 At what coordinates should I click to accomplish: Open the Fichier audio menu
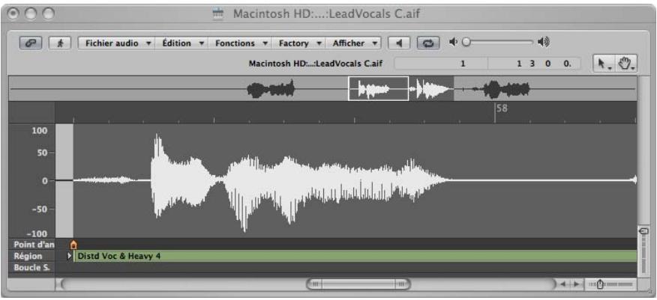(116, 43)
